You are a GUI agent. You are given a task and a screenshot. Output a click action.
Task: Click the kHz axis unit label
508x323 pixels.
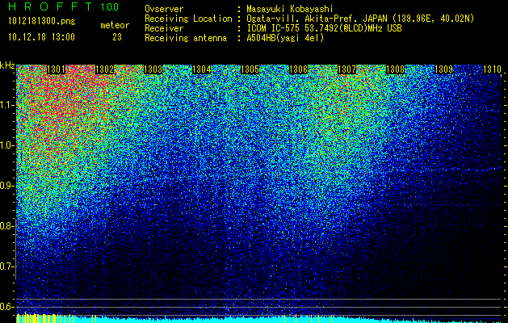(7, 65)
